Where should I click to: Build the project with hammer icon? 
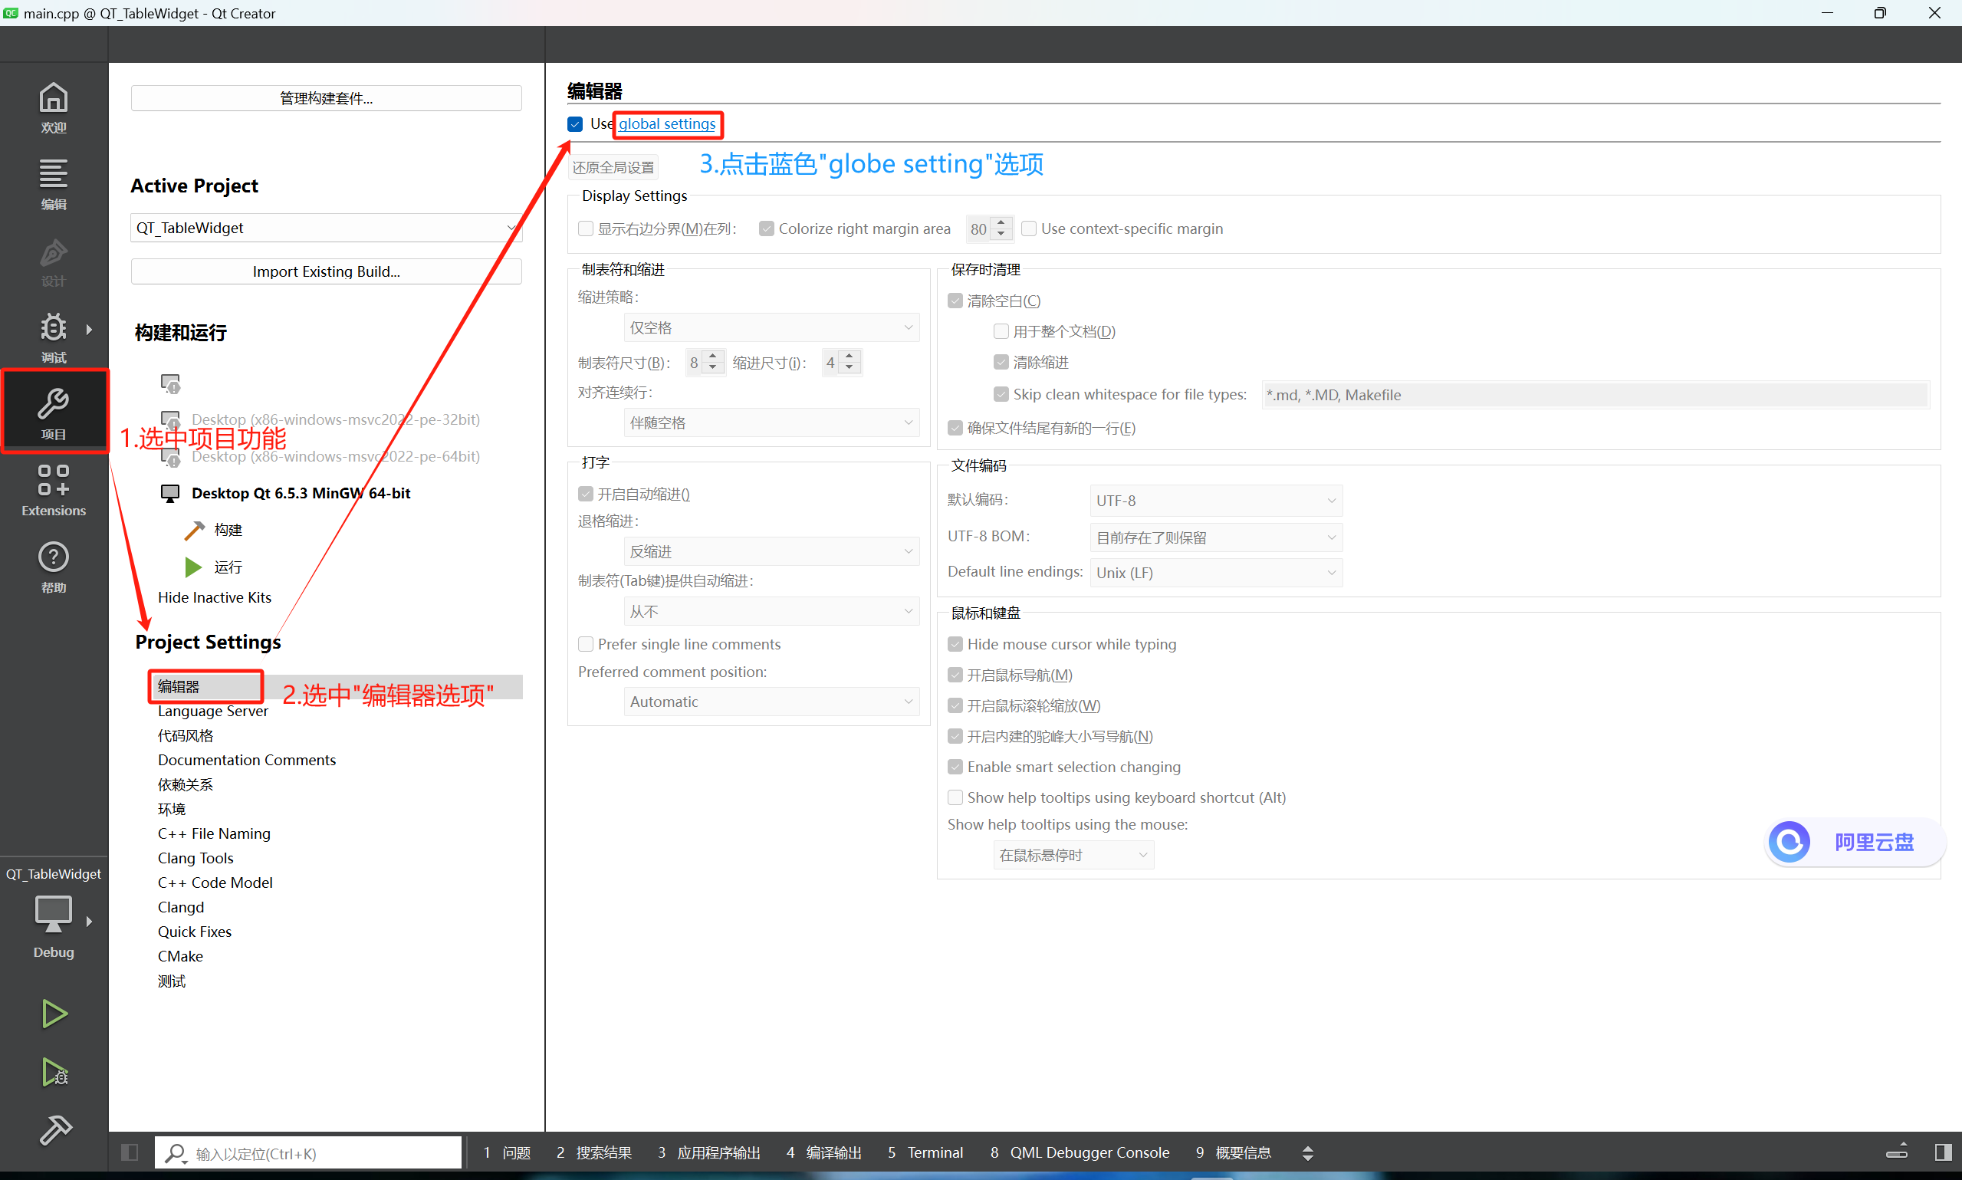click(x=55, y=1130)
